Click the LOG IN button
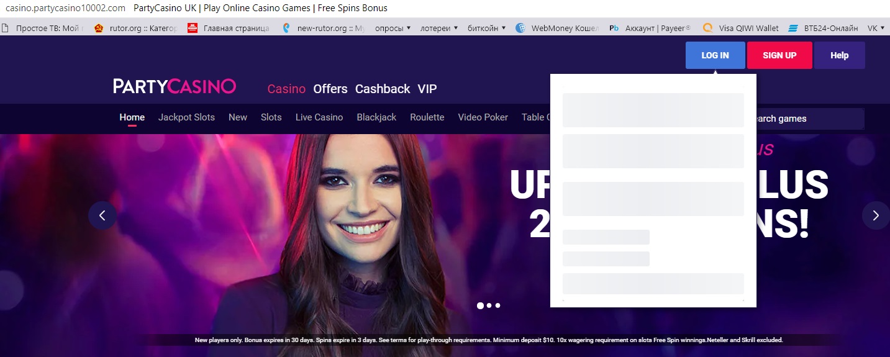Image resolution: width=890 pixels, height=357 pixels. [715, 55]
